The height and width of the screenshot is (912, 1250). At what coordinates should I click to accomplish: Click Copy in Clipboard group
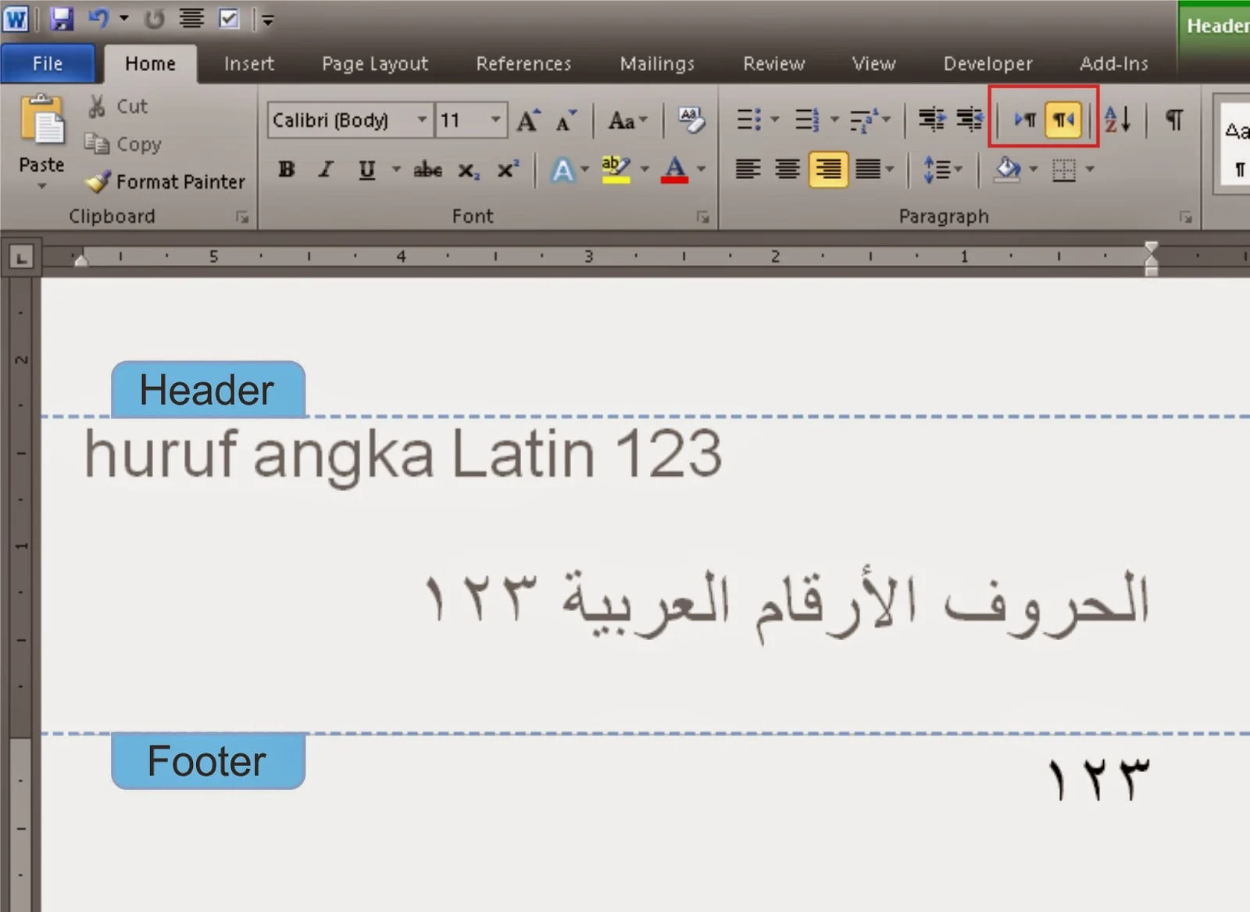[123, 144]
